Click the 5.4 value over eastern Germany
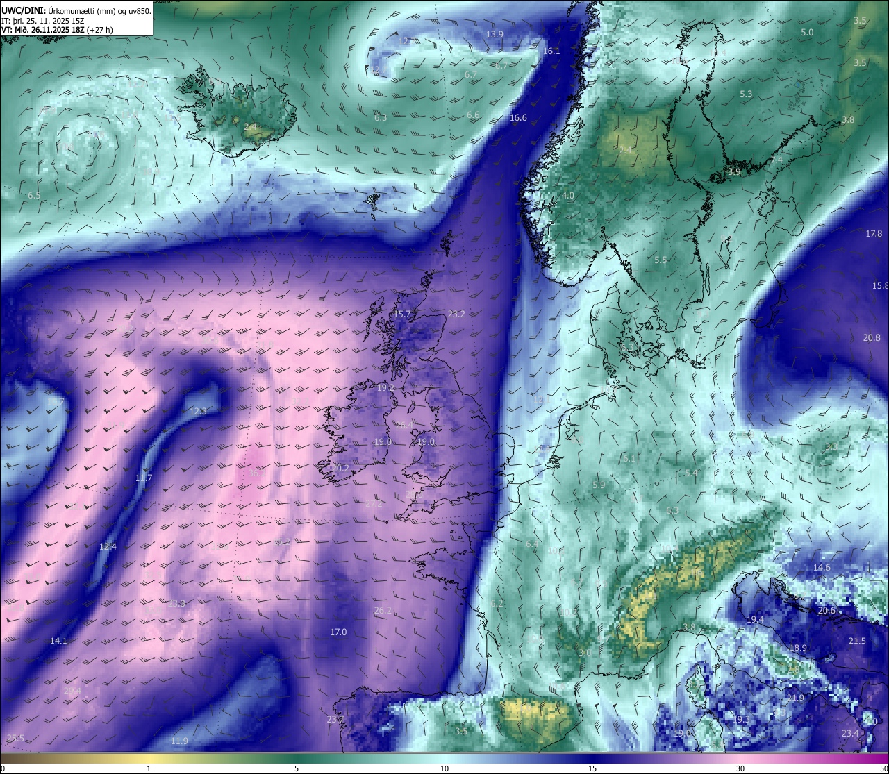889x774 pixels. tap(691, 473)
